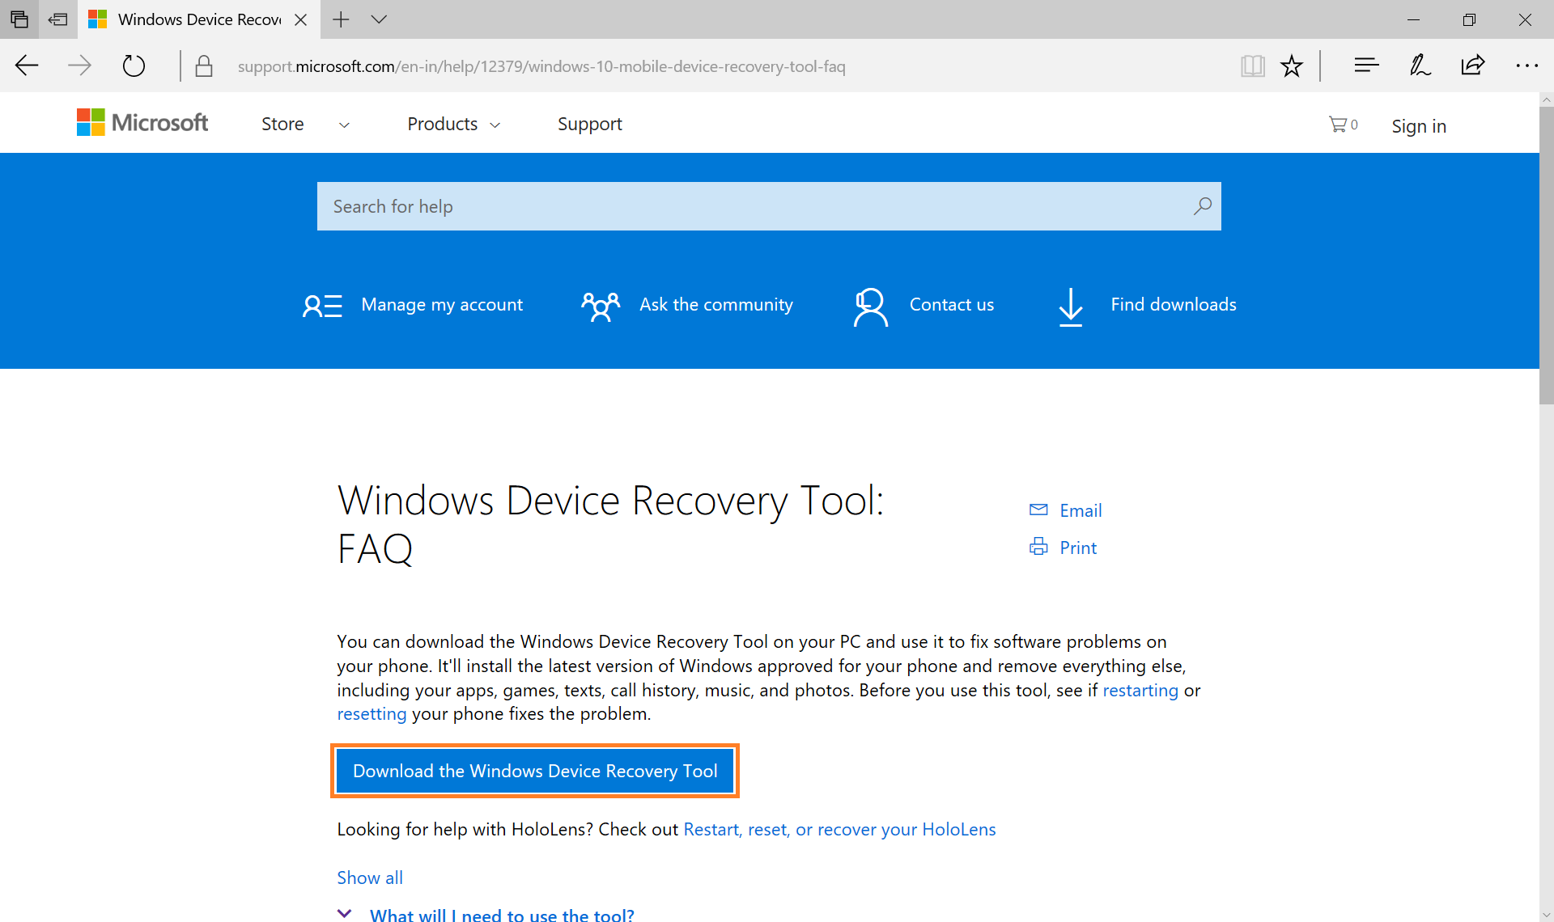Open the Store menu item
Image resolution: width=1554 pixels, height=922 pixels.
tap(282, 124)
